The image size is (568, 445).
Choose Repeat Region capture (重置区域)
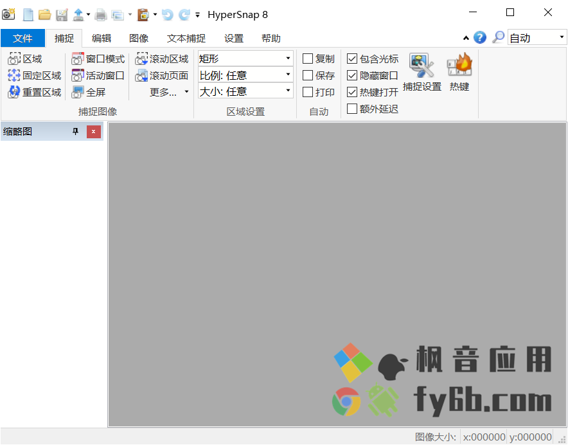pos(35,92)
